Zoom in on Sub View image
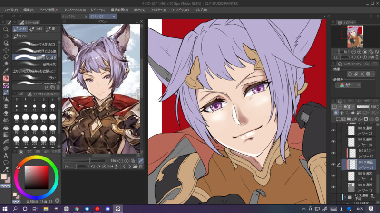The height and width of the screenshot is (213, 380). (x=126, y=161)
